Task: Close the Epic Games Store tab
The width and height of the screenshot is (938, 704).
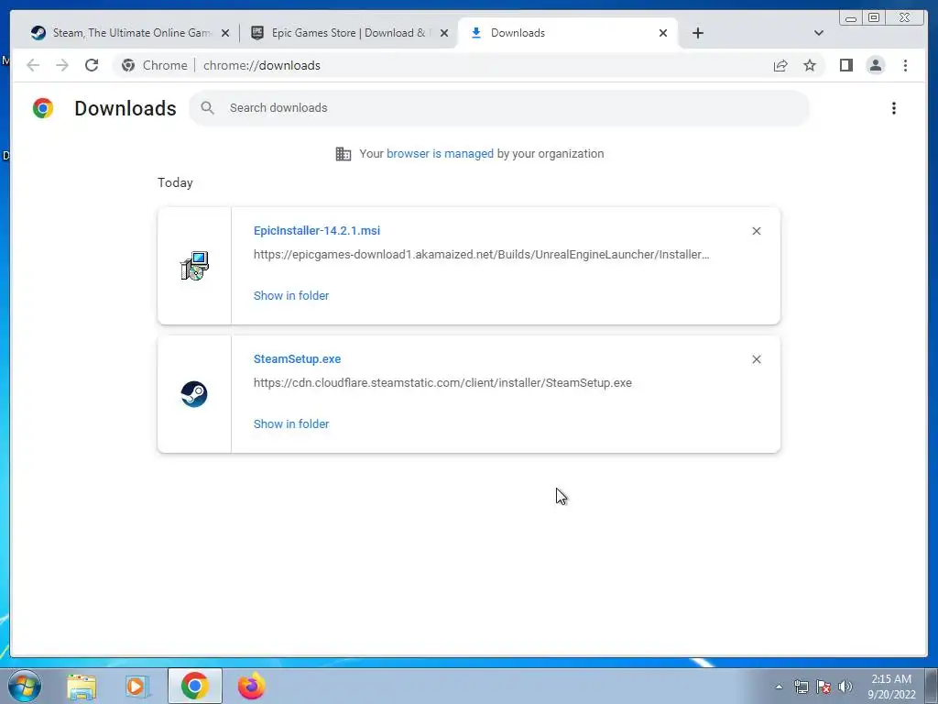Action: point(444,34)
